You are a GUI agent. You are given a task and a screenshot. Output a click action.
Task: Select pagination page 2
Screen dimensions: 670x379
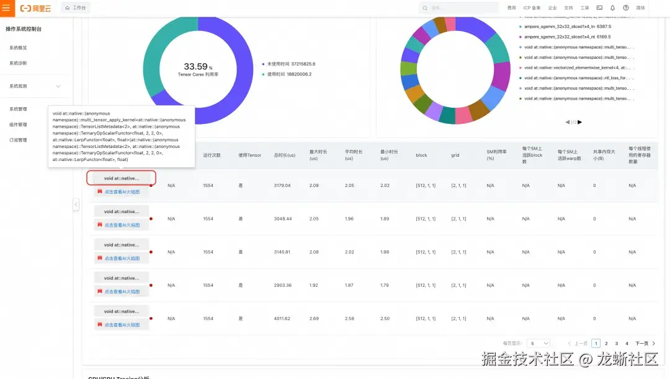click(x=606, y=343)
